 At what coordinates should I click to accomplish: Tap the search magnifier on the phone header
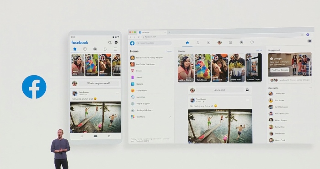110,42
